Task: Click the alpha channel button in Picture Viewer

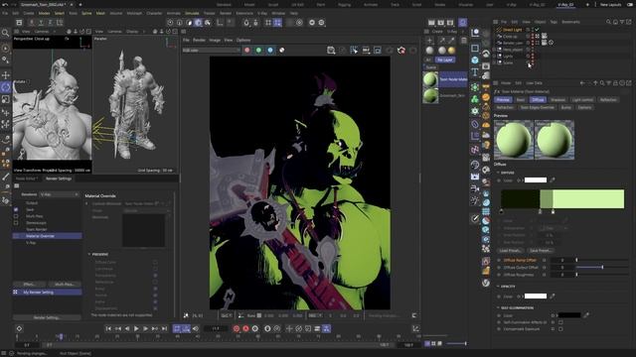Action: pyautogui.click(x=282, y=51)
